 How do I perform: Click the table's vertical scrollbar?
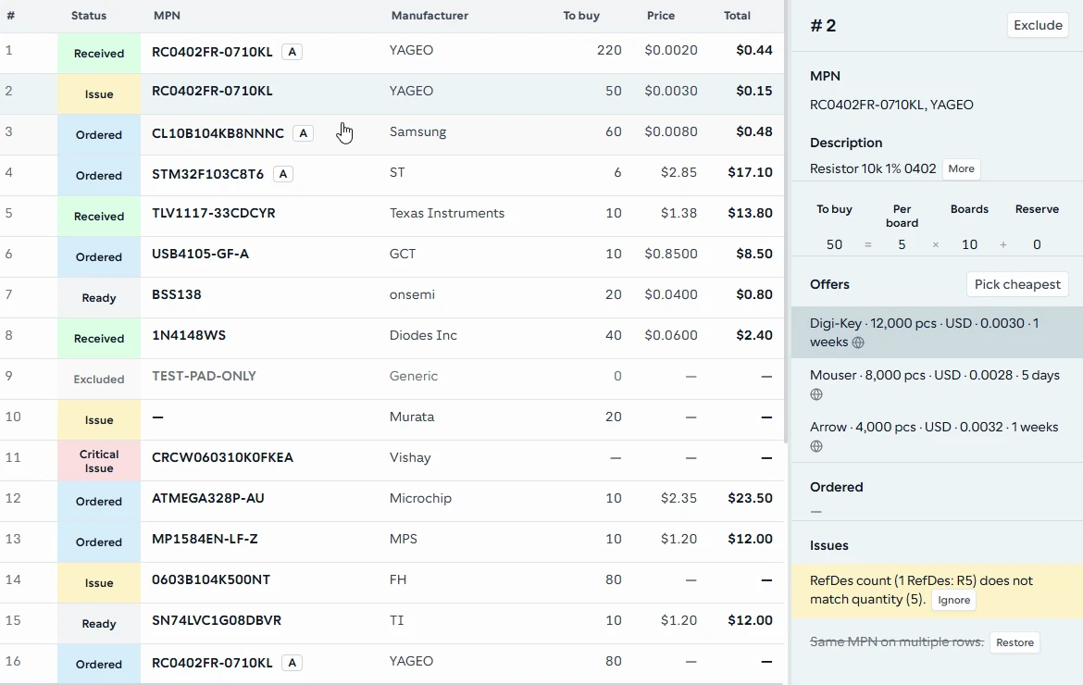(786, 221)
